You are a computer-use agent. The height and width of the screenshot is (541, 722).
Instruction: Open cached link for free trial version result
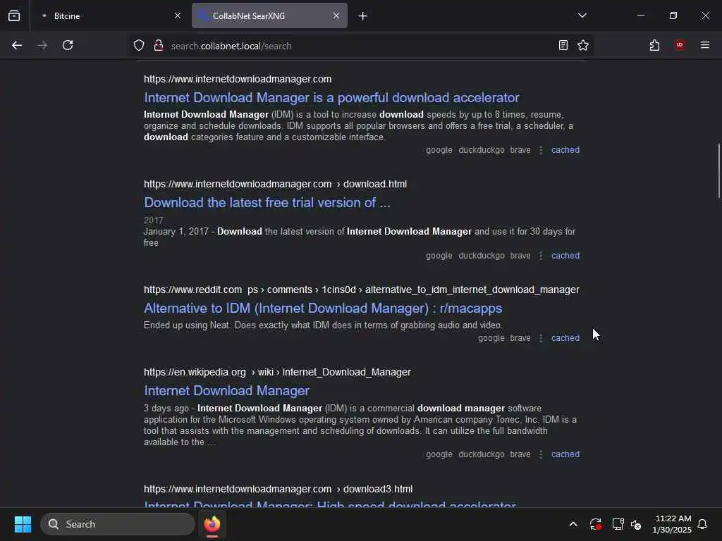pyautogui.click(x=565, y=256)
